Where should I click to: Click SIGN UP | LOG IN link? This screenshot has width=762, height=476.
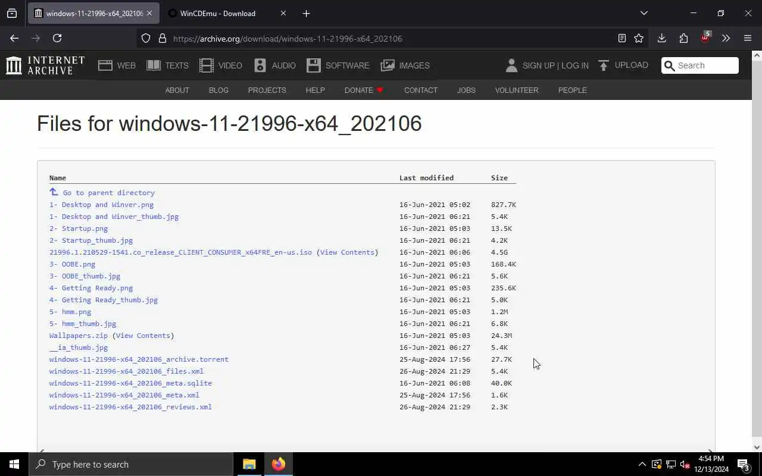tap(555, 65)
